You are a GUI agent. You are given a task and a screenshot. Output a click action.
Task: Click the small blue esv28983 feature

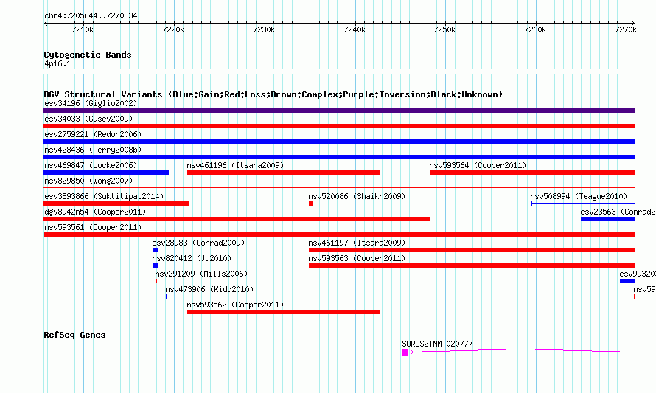(156, 250)
